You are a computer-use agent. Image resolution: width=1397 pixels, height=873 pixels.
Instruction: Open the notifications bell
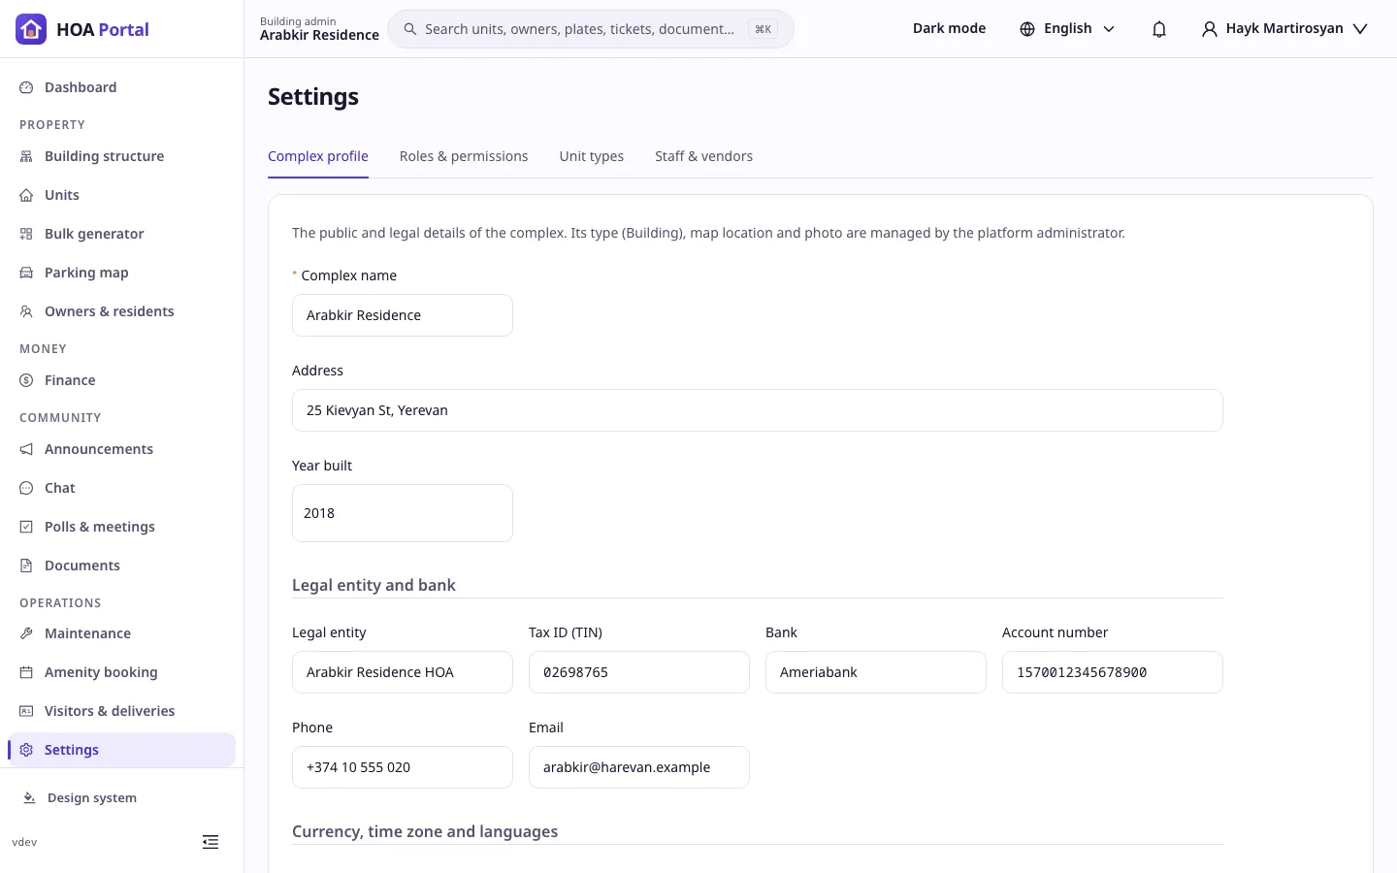(1158, 29)
